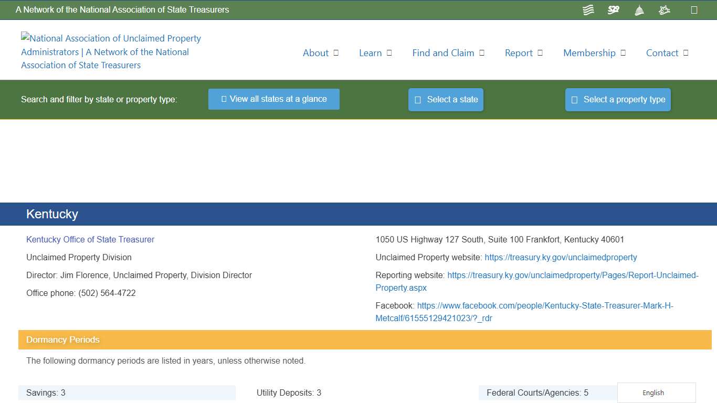Image resolution: width=717 pixels, height=403 pixels.
Task: Click the grid icon on View all states button
Action: tap(224, 99)
